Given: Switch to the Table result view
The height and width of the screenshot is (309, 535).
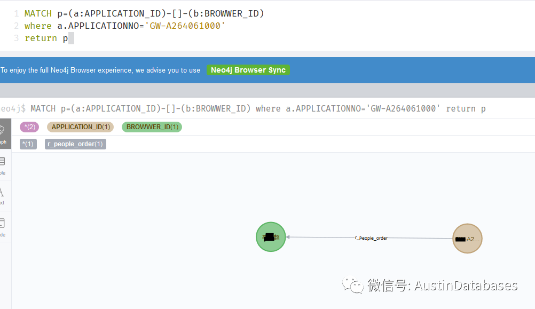Looking at the screenshot, I should [3, 164].
